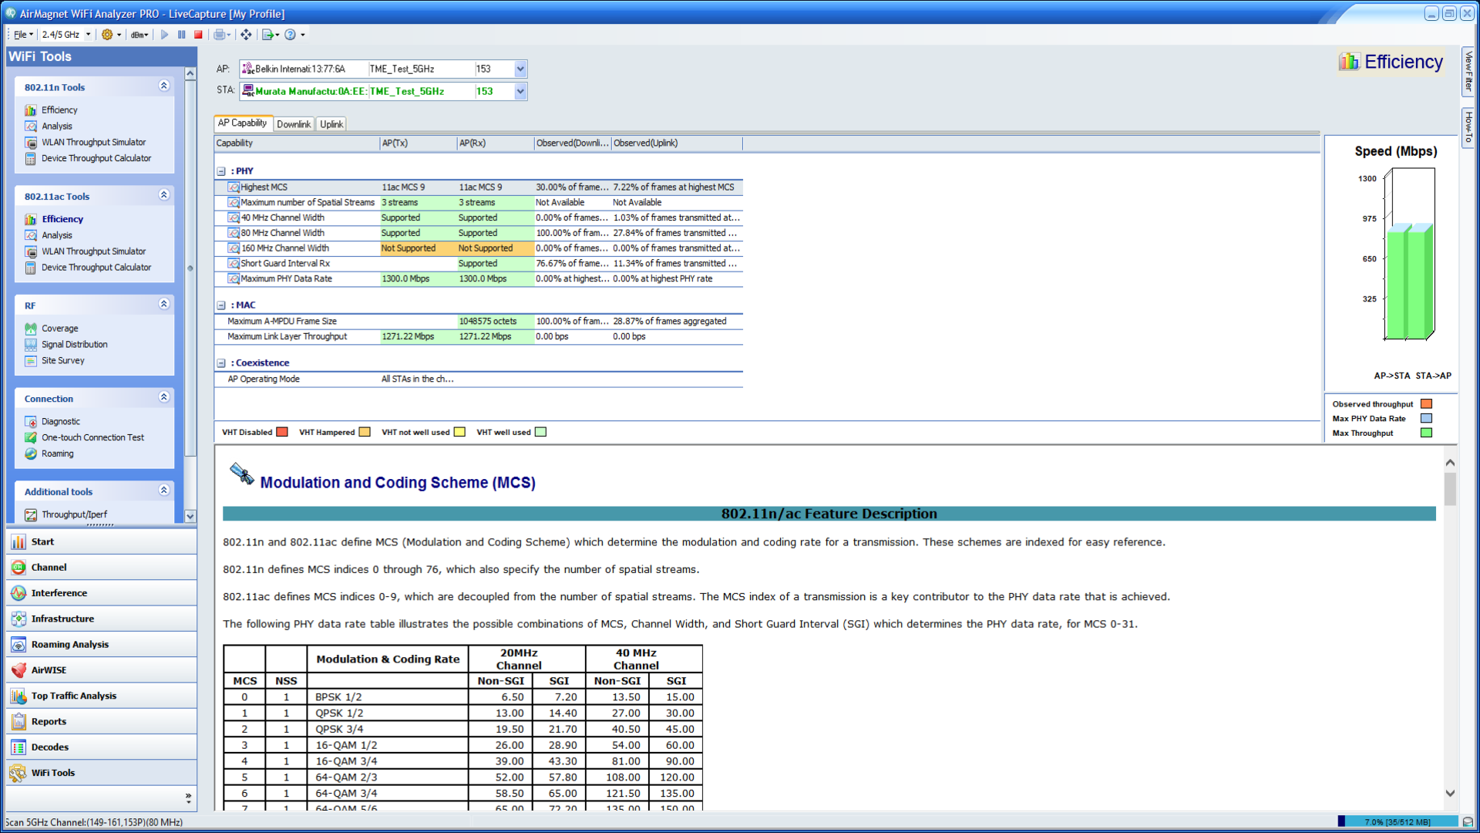1480x833 pixels.
Task: Open the WLAN Throughput Simulator under 802.11n Tools
Action: pyautogui.click(x=93, y=142)
